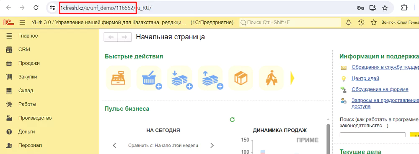Click the Пульс бизнеса heading

127,109
